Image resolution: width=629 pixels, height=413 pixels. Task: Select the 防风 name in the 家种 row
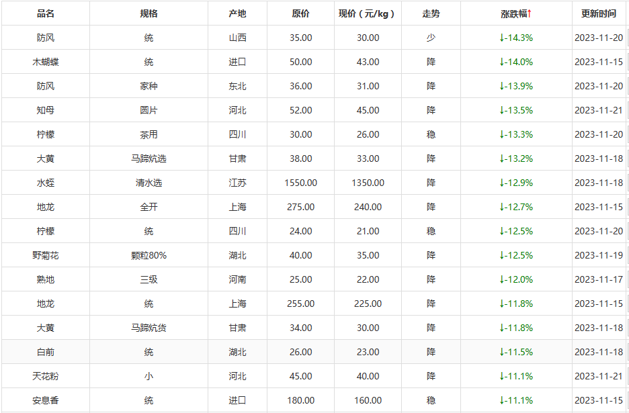(x=45, y=86)
